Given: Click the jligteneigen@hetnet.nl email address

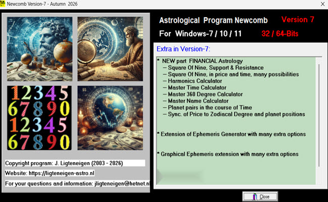Looking at the screenshot, I should [x=122, y=184].
